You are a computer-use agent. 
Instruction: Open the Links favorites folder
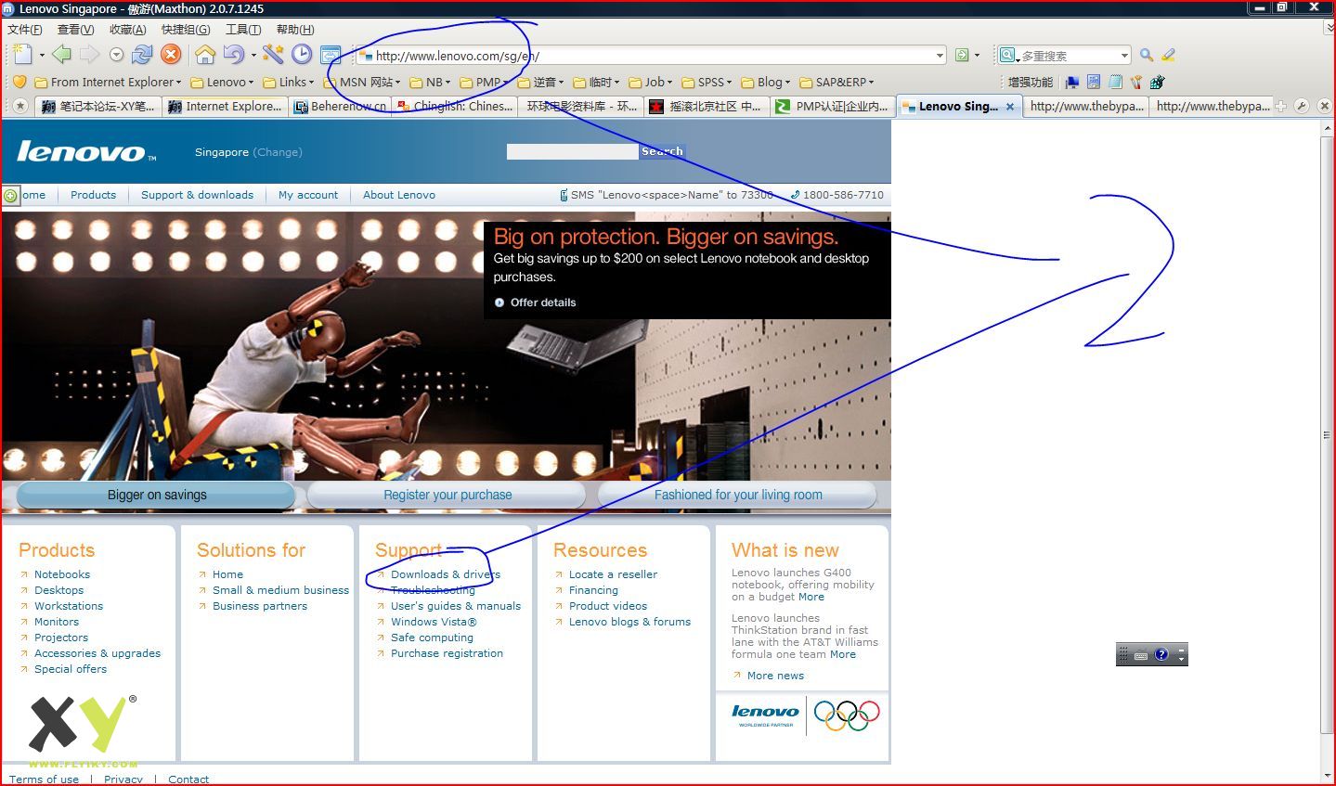point(289,82)
